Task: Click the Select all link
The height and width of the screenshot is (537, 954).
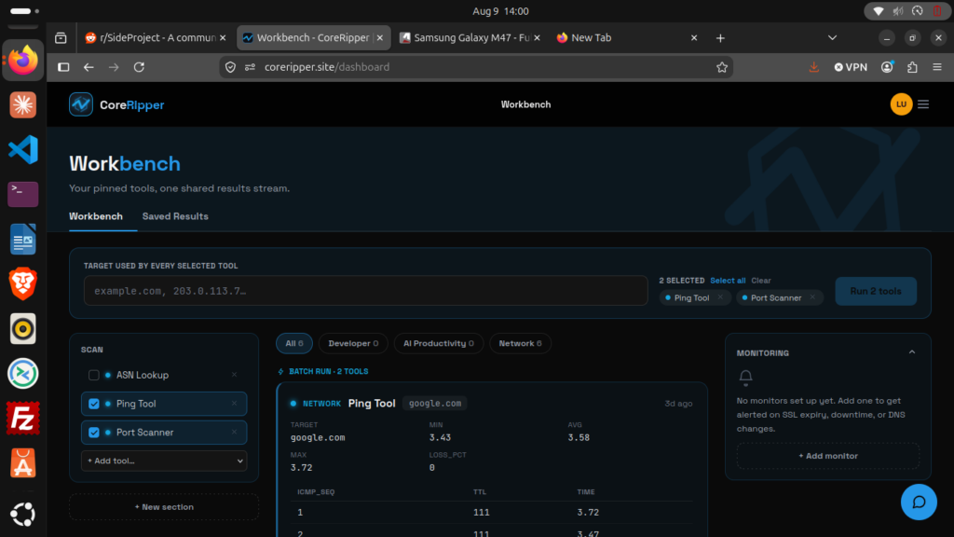Action: click(x=728, y=281)
